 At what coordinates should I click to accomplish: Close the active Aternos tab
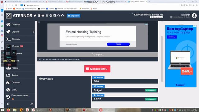[x=146, y=2]
